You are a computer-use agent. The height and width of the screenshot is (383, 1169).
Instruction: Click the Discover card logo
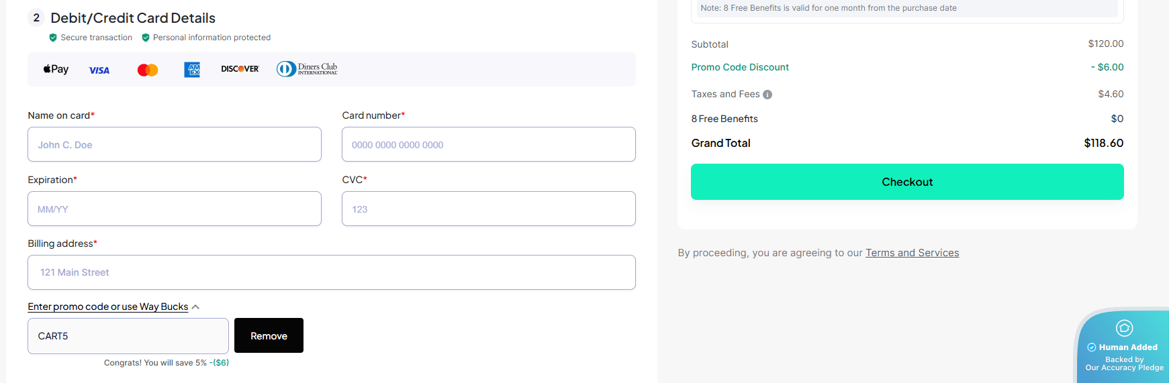(x=240, y=69)
